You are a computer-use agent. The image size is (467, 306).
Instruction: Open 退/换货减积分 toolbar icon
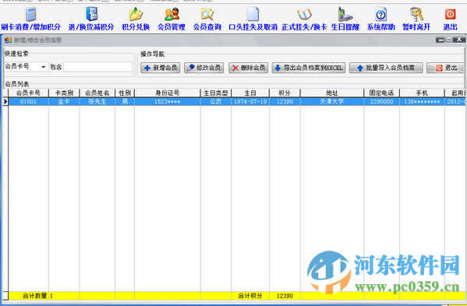click(92, 14)
